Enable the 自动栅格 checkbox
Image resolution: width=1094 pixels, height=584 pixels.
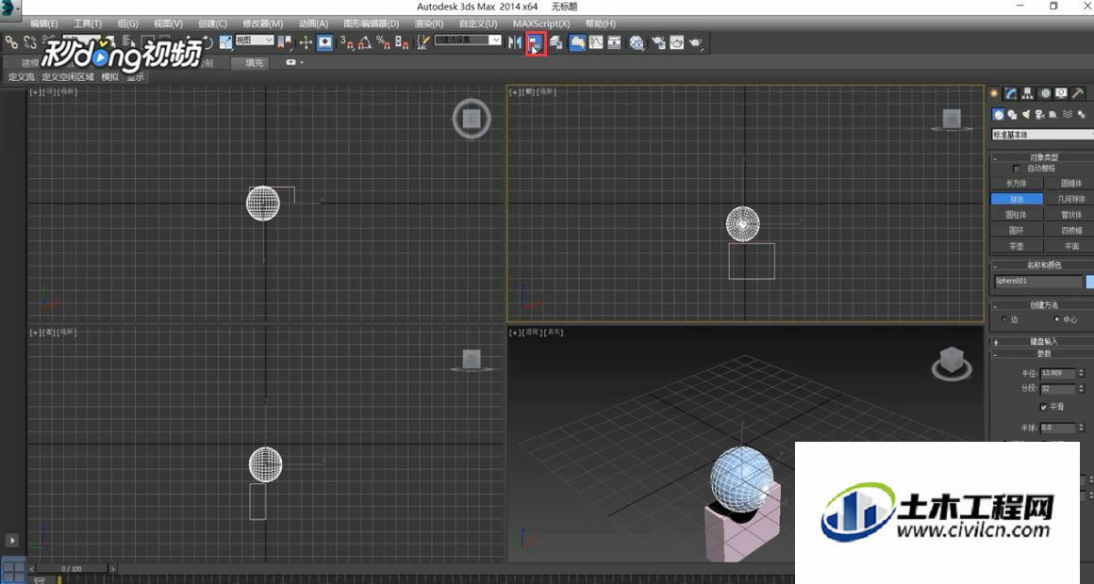(x=1016, y=169)
